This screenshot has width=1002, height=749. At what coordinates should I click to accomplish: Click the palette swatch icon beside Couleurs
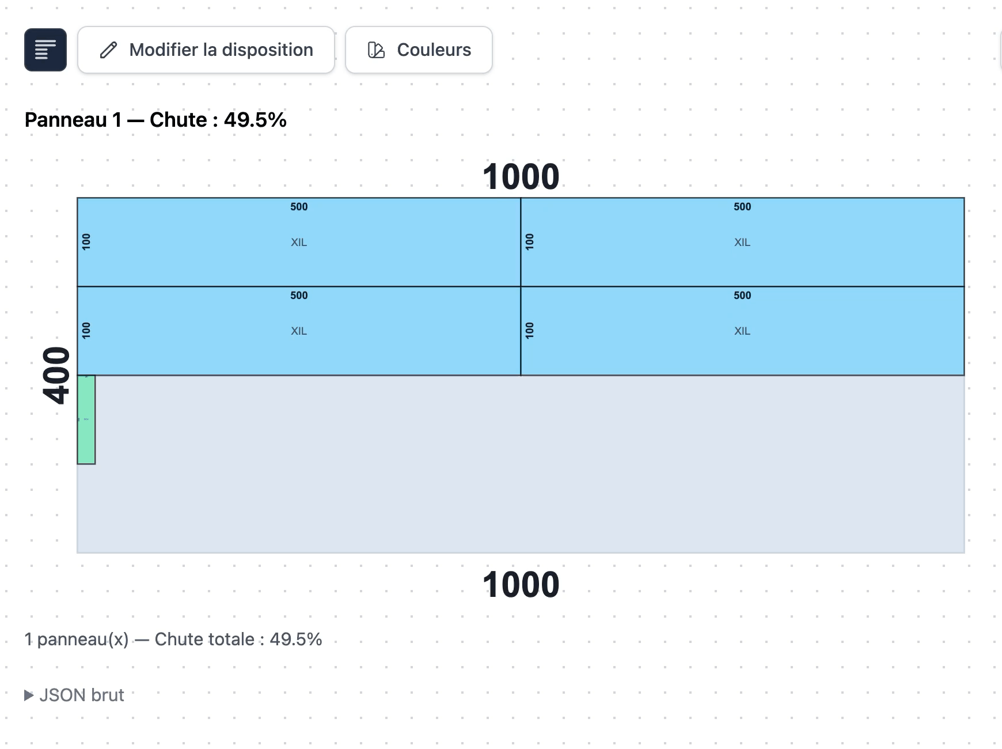(376, 50)
